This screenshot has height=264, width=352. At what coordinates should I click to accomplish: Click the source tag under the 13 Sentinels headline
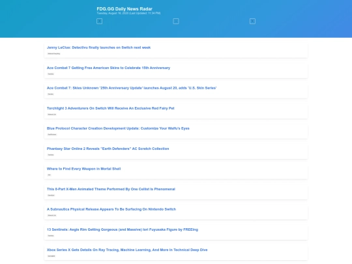point(51,236)
